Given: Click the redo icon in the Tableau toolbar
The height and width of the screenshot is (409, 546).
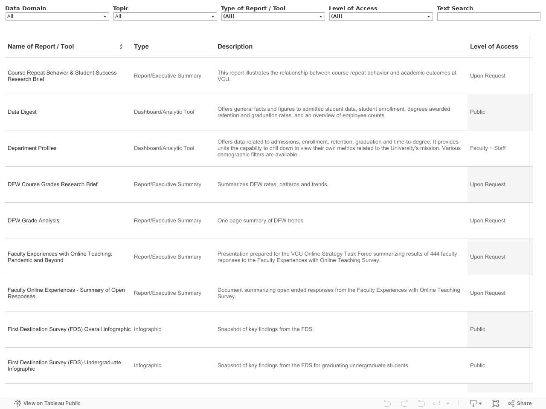Looking at the screenshot, I should click(x=404, y=403).
